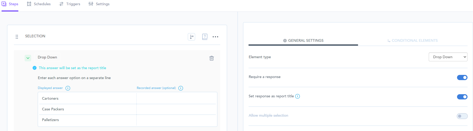
Task: Open the three-dot more options menu
Action: click(215, 37)
